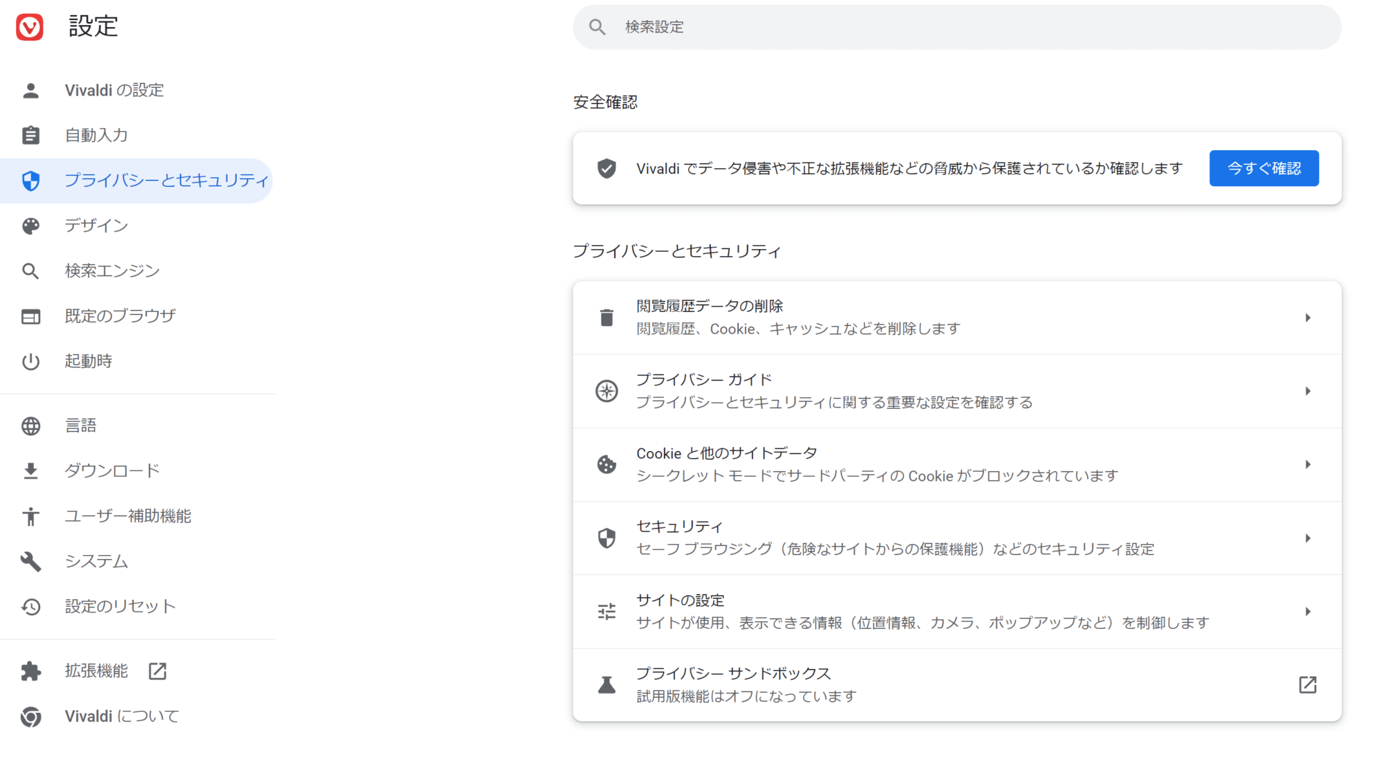This screenshot has width=1384, height=766.
Task: Click the 今すぐ確認 button
Action: point(1264,168)
